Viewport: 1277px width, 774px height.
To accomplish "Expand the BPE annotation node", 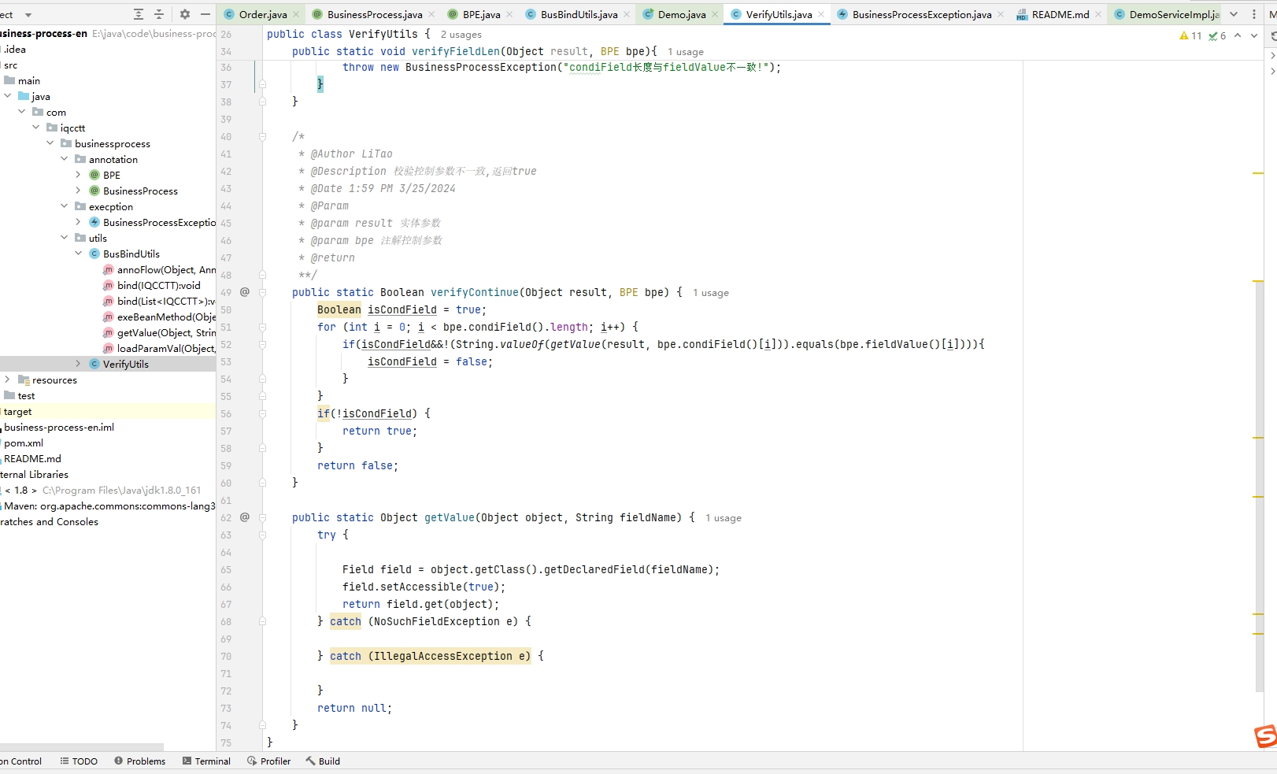I will pyautogui.click(x=78, y=175).
